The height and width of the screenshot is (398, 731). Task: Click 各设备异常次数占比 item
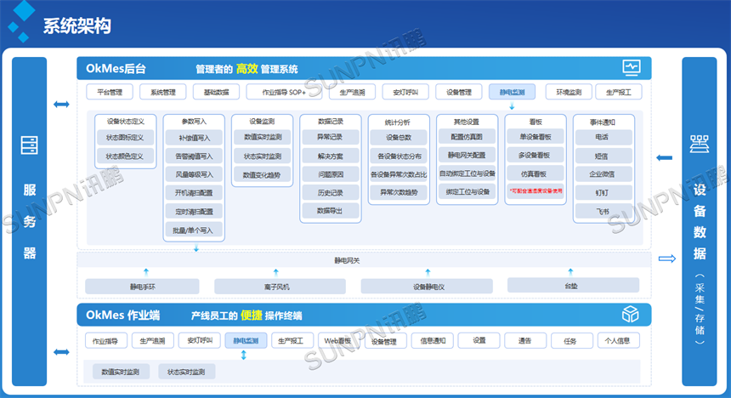(399, 174)
